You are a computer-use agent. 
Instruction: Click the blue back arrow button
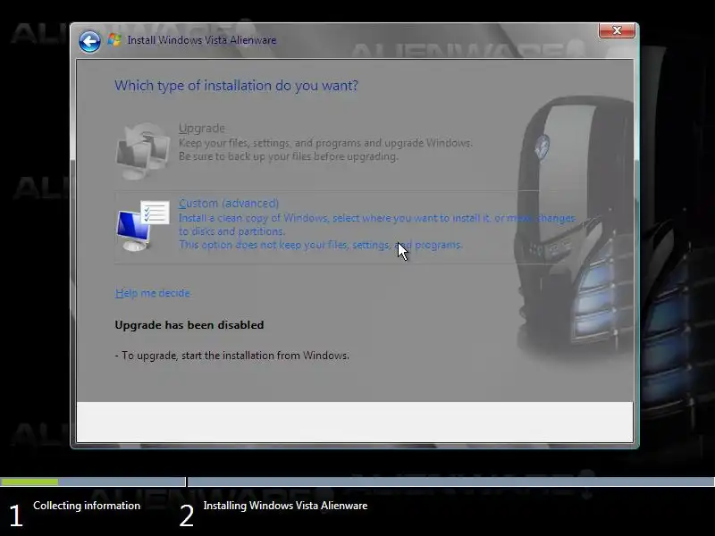89,42
